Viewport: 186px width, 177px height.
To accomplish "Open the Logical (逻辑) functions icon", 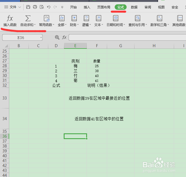I will 86,18.
